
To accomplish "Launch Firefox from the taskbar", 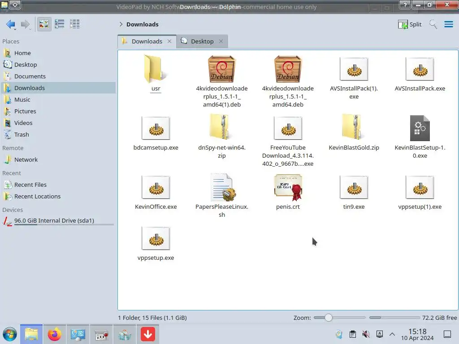I will pyautogui.click(x=54, y=334).
